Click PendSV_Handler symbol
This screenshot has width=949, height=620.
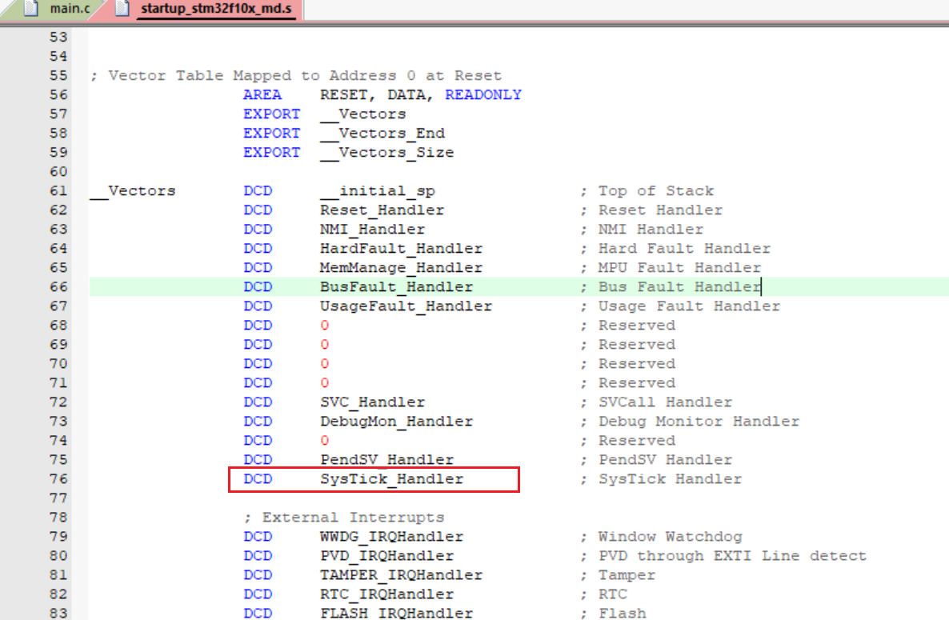click(386, 460)
